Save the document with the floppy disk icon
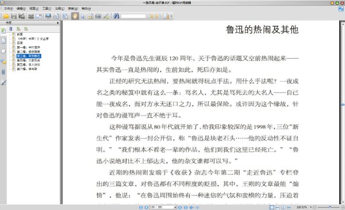345x210 pixels. 14,16
